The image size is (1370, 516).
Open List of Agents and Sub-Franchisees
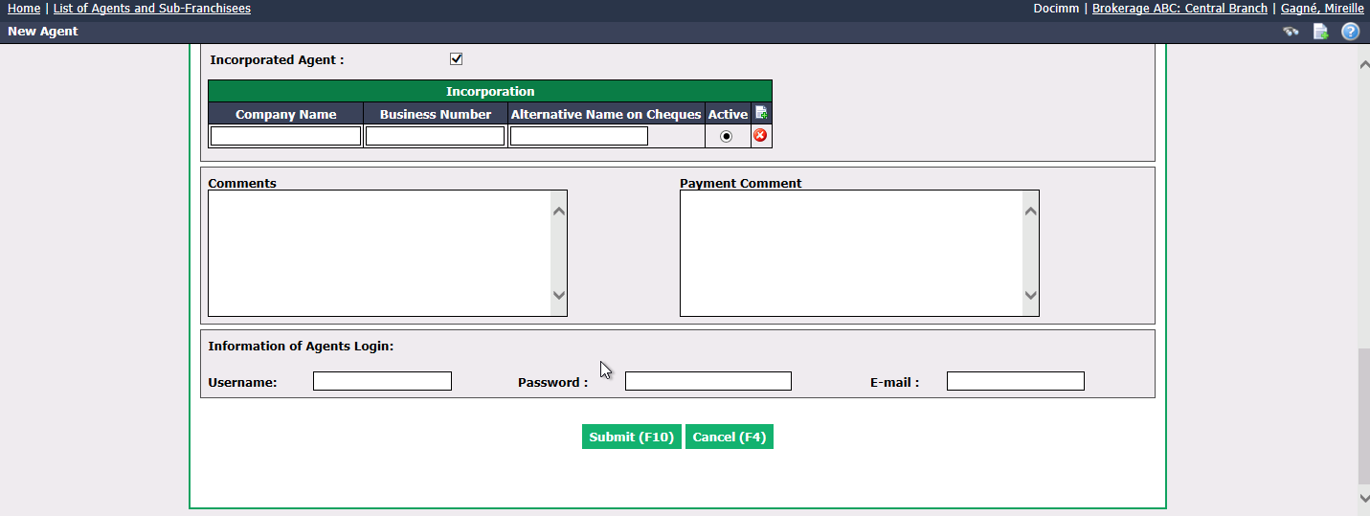coord(152,9)
